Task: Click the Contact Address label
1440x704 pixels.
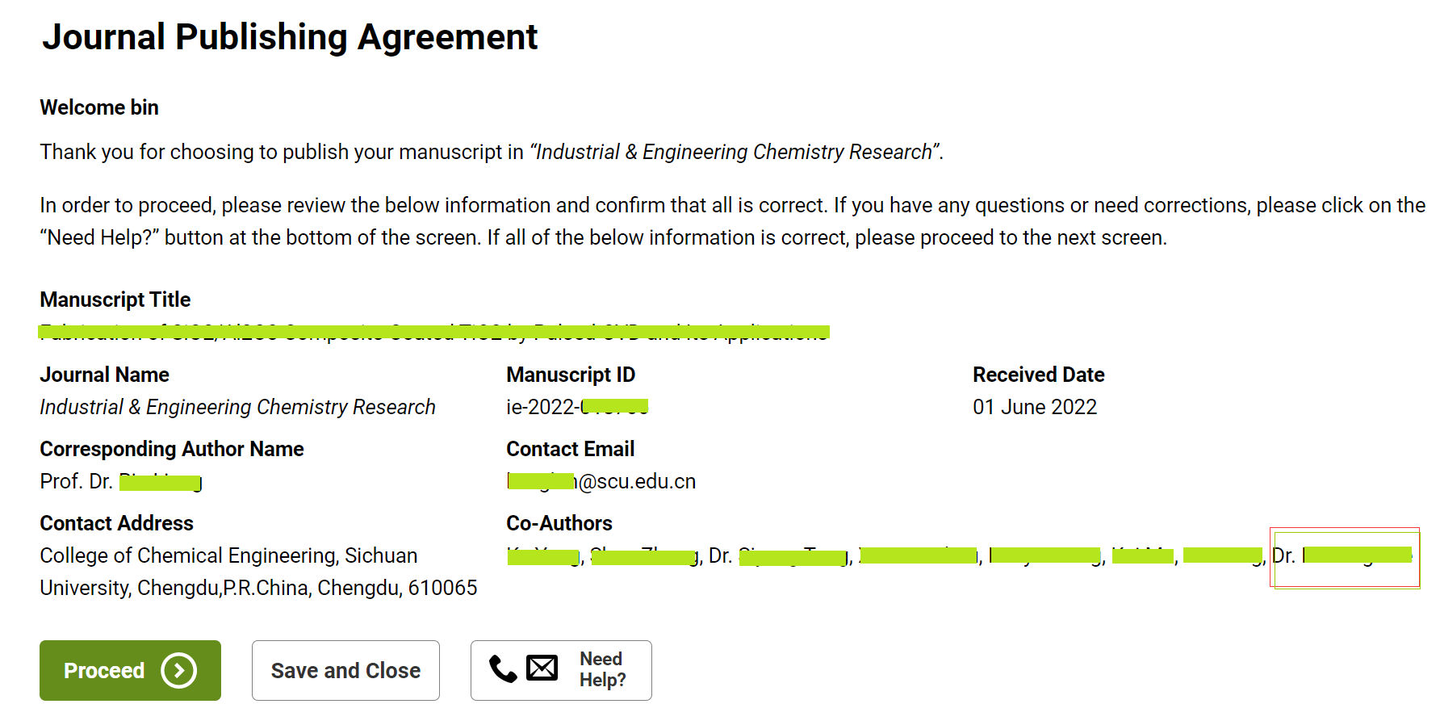Action: click(x=117, y=523)
